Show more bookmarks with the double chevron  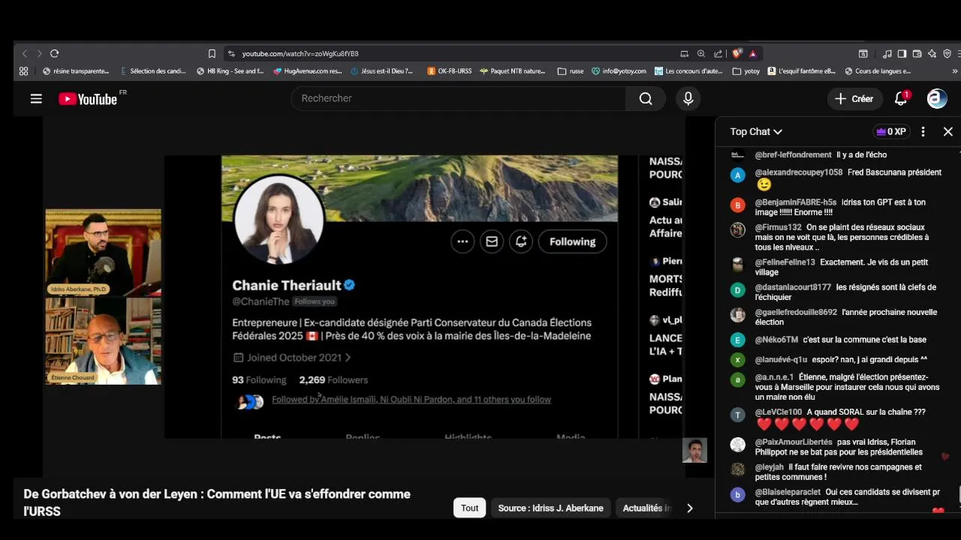point(955,71)
